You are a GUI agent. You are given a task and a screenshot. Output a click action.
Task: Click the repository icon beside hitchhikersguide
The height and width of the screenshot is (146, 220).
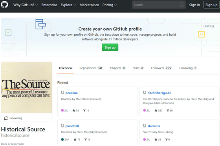coord(145,93)
